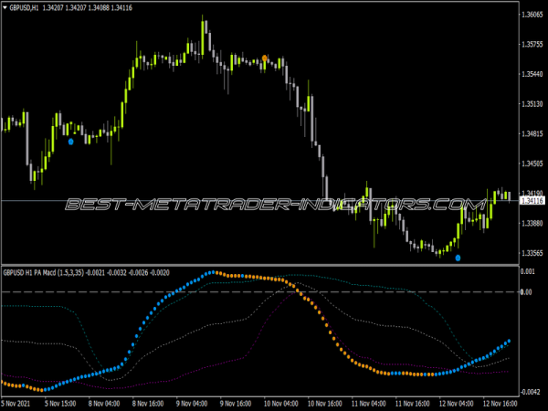This screenshot has width=548, height=411.
Task: Click the 12 Nov 04:00 time label
Action: coord(456,404)
